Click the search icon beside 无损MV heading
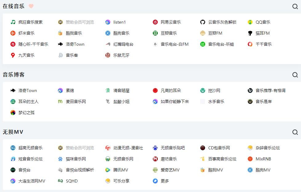This screenshot has height=192, width=301. pos(295,132)
